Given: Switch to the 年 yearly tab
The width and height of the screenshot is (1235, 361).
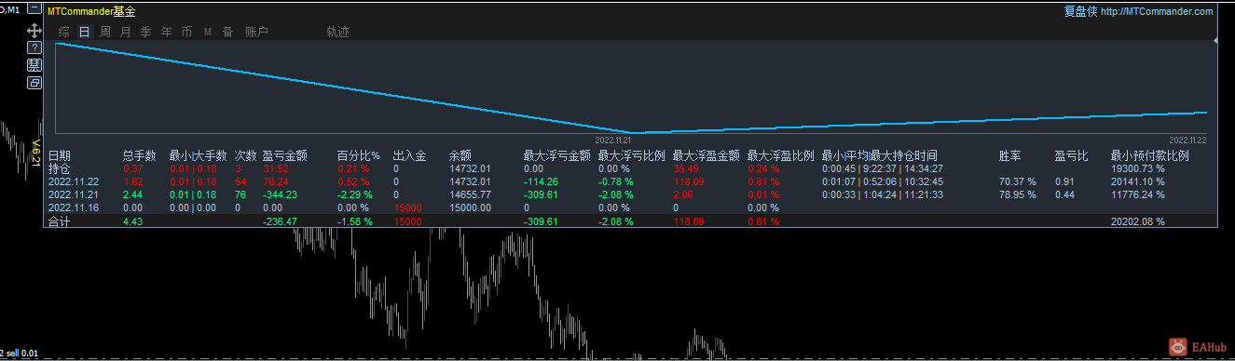Looking at the screenshot, I should pos(167,32).
